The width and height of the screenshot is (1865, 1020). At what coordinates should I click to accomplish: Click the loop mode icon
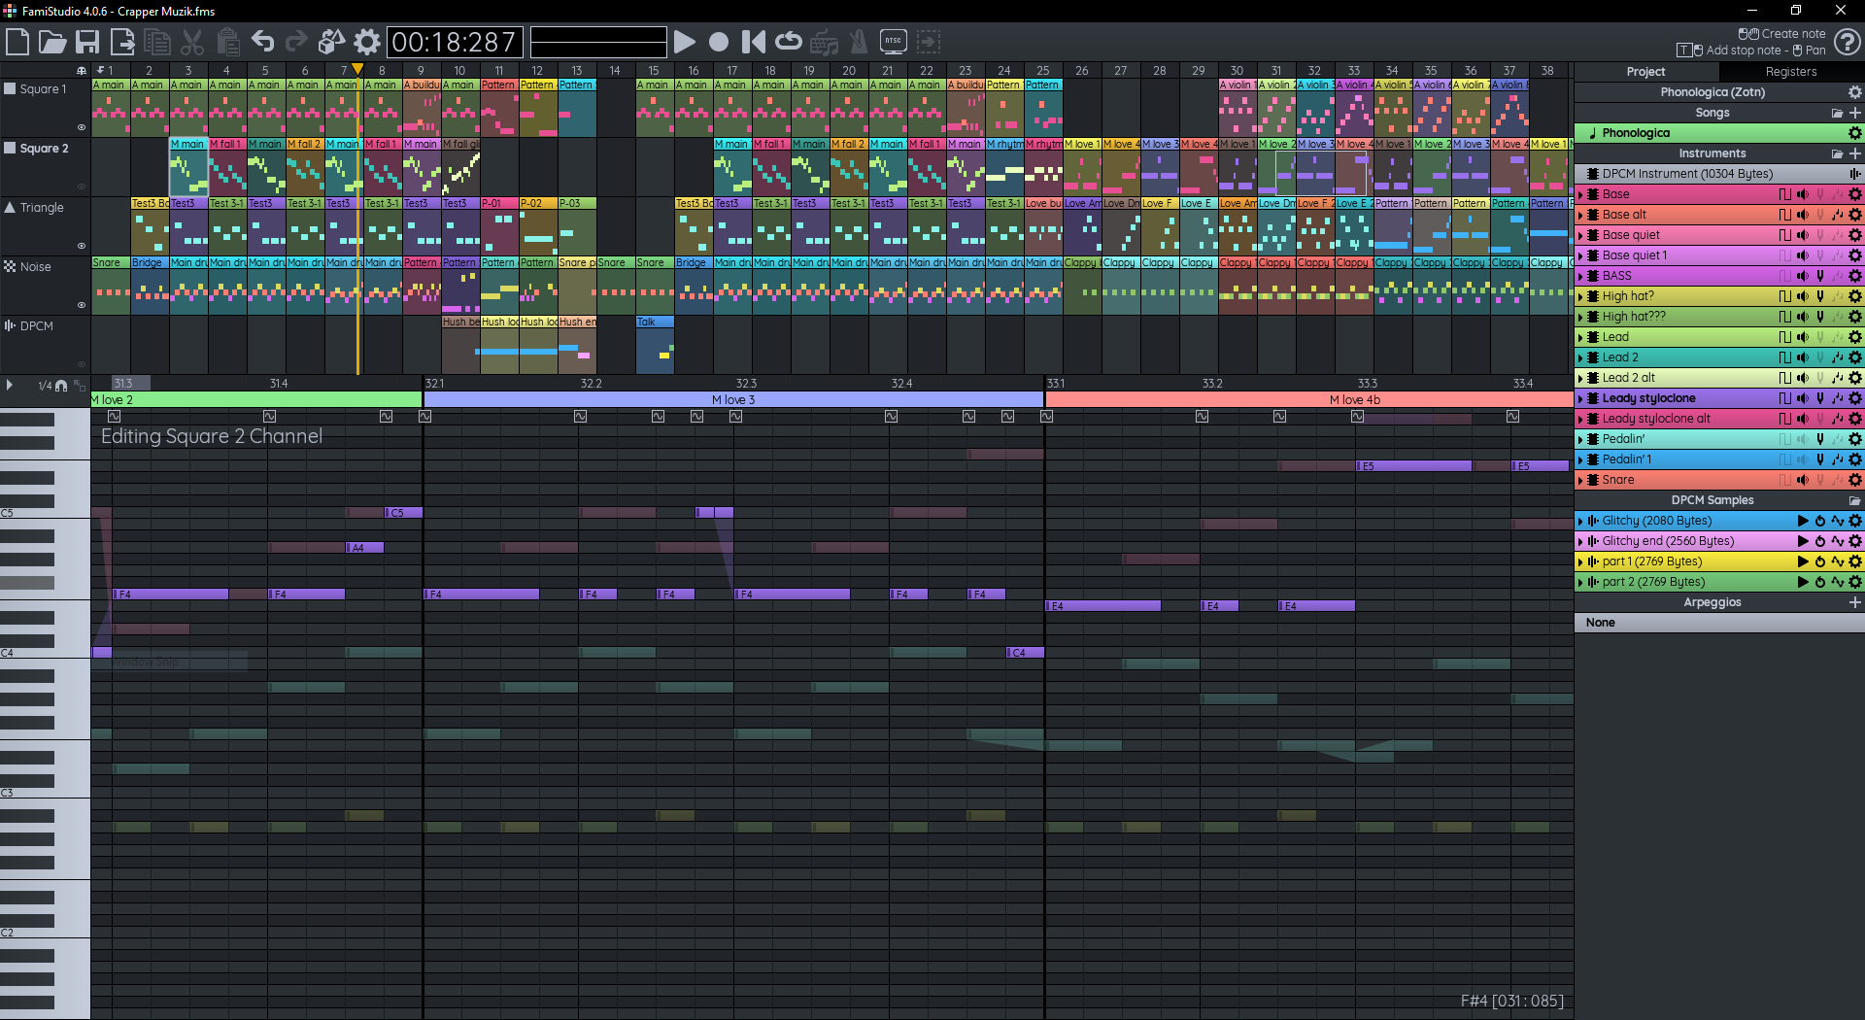[x=789, y=42]
